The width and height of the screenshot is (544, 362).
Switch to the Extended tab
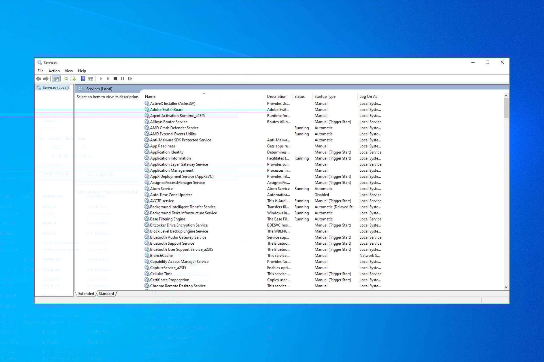(86, 294)
